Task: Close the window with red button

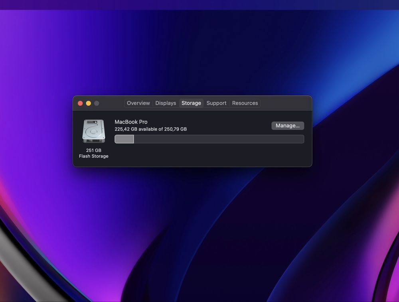Action: (x=80, y=103)
